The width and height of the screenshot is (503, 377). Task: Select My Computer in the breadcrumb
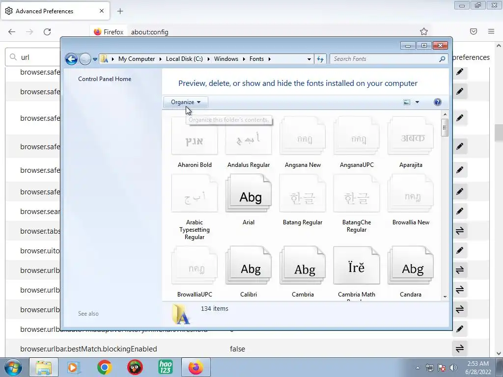(x=137, y=59)
